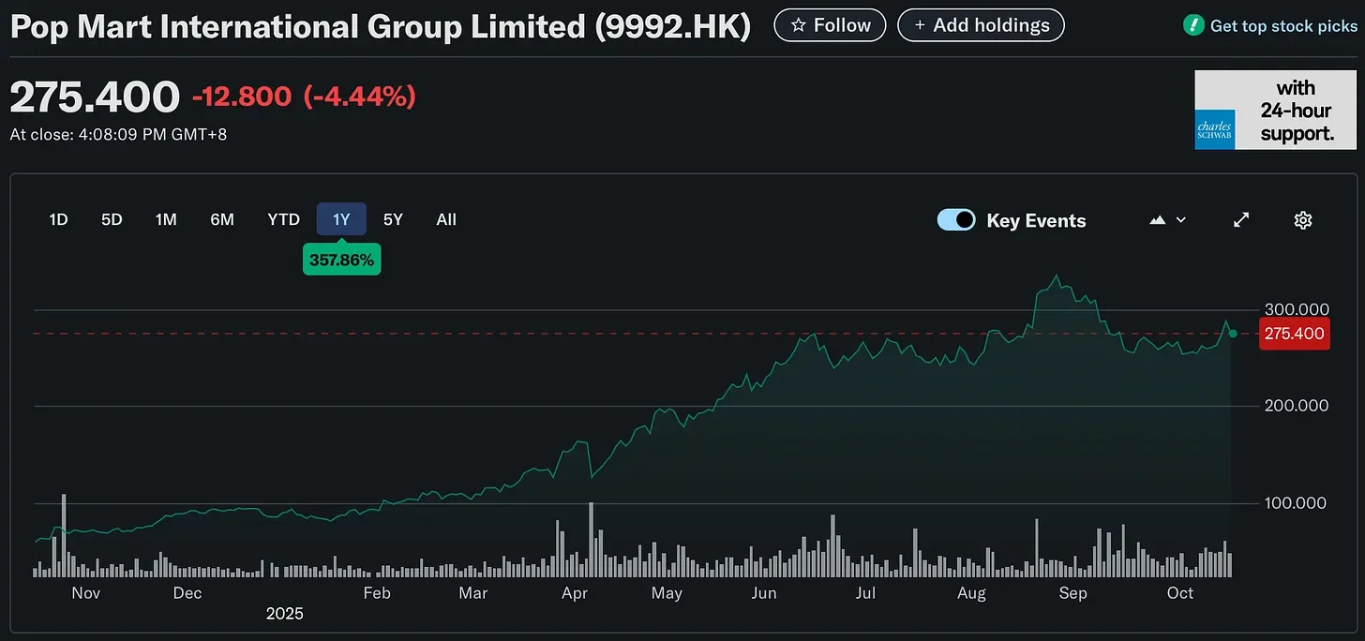
Task: Expand chart to full screen
Action: [1241, 220]
